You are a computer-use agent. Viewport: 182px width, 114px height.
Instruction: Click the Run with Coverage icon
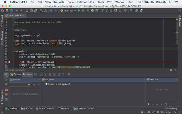[88, 11]
